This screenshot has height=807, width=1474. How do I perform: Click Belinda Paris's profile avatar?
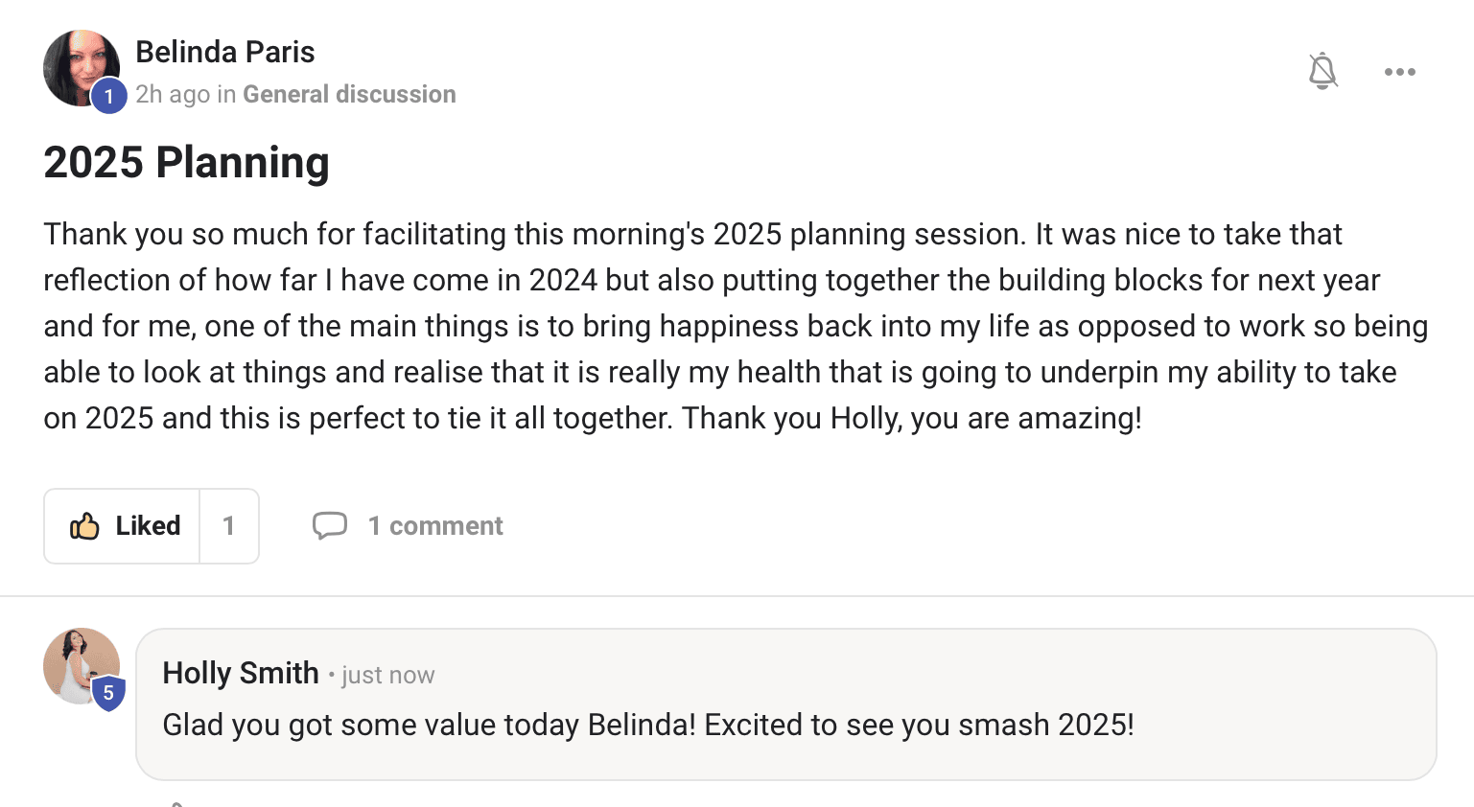point(77,63)
